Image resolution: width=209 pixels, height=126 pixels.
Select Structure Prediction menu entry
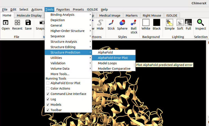68,52
